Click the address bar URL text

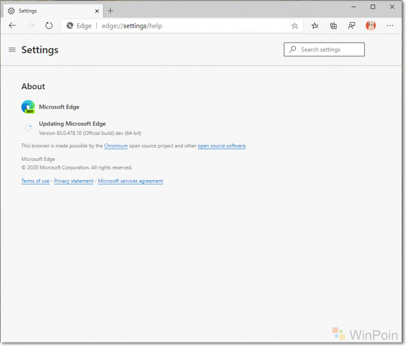coord(132,26)
